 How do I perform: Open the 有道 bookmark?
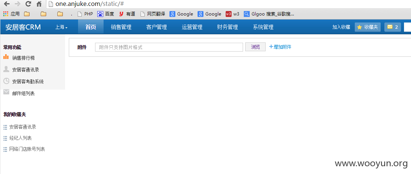click(x=127, y=14)
